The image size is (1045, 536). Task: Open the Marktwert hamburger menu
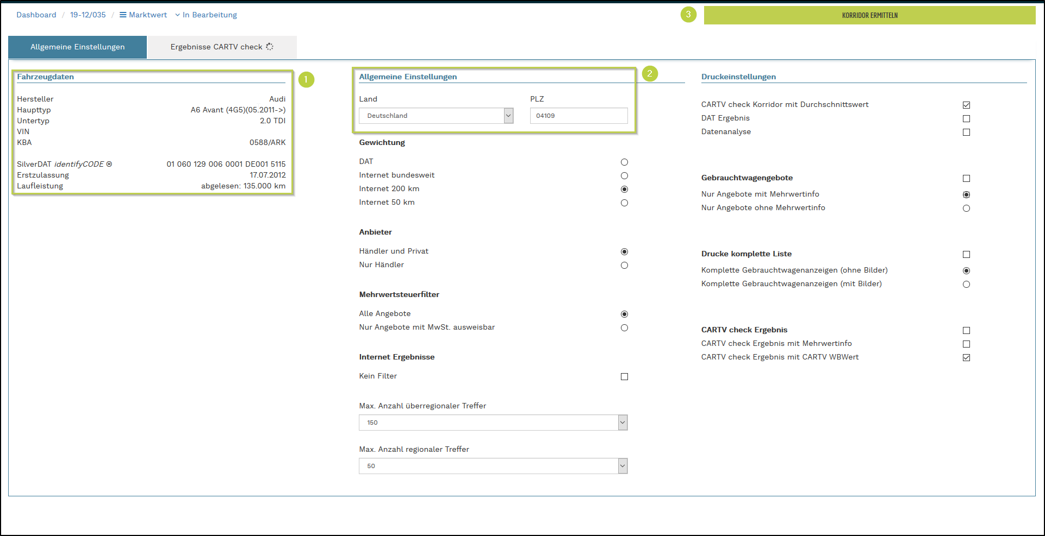123,15
